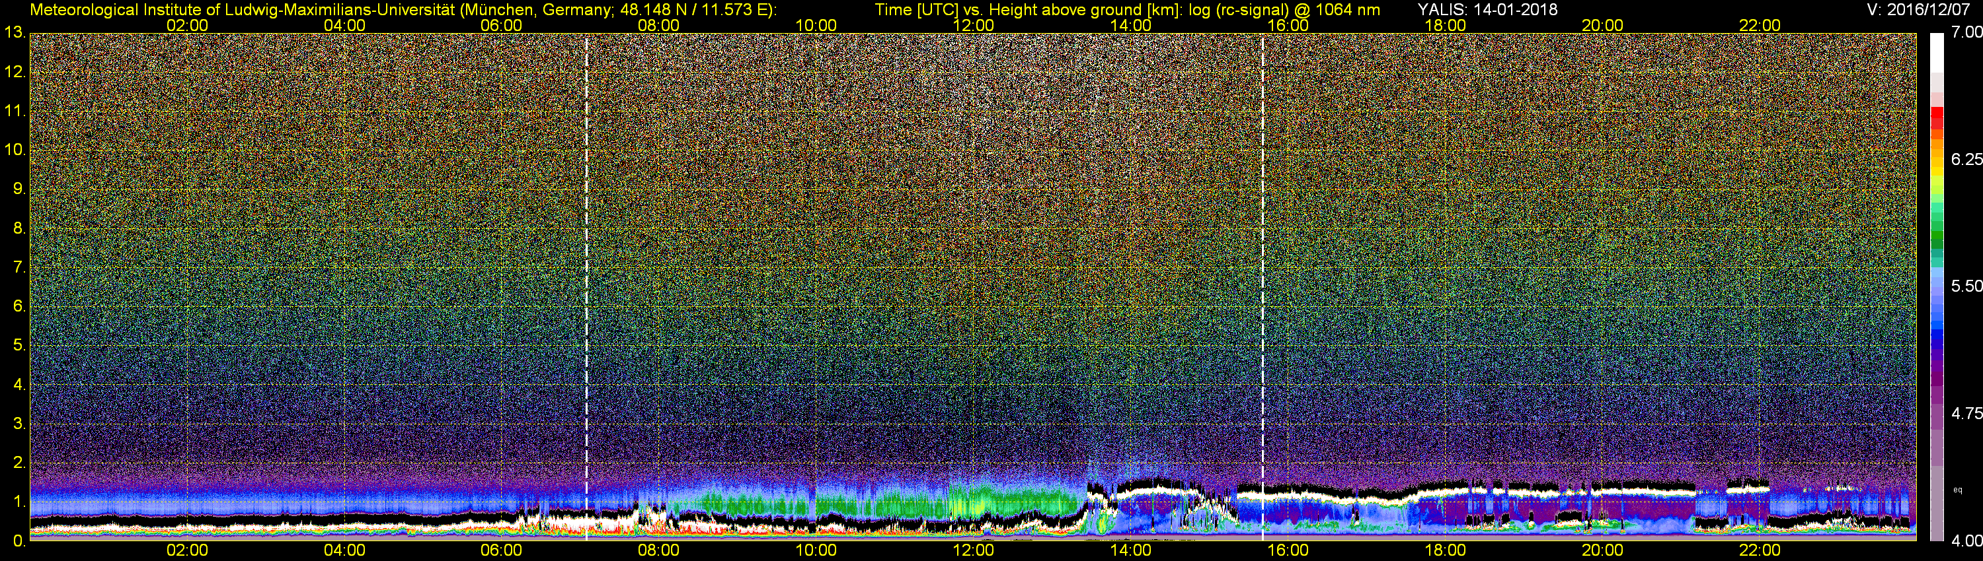Click the 10:00 label on the bottom time axis

pyautogui.click(x=816, y=550)
